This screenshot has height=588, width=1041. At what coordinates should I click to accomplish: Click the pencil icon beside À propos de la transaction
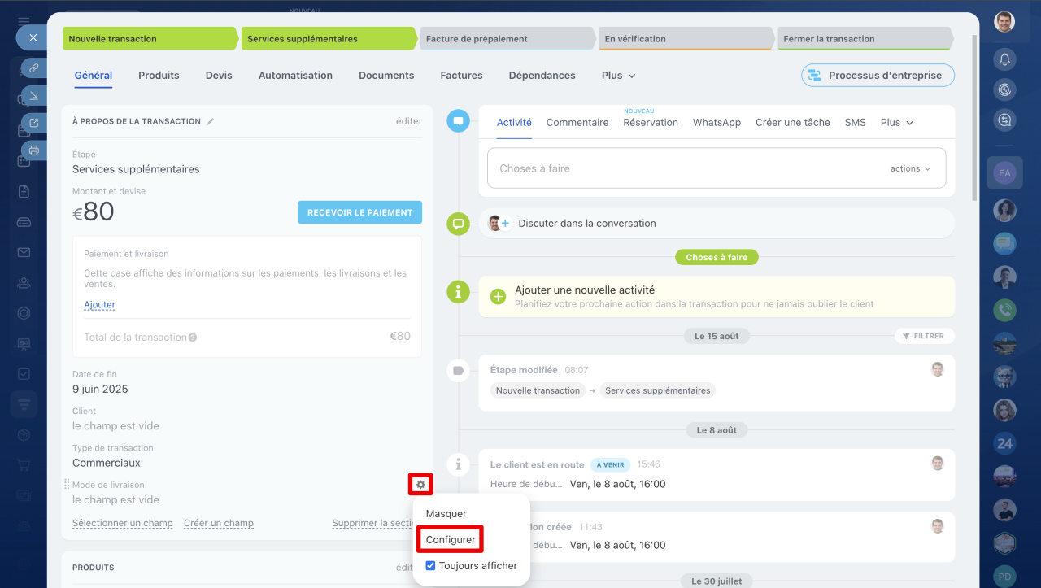pos(211,121)
